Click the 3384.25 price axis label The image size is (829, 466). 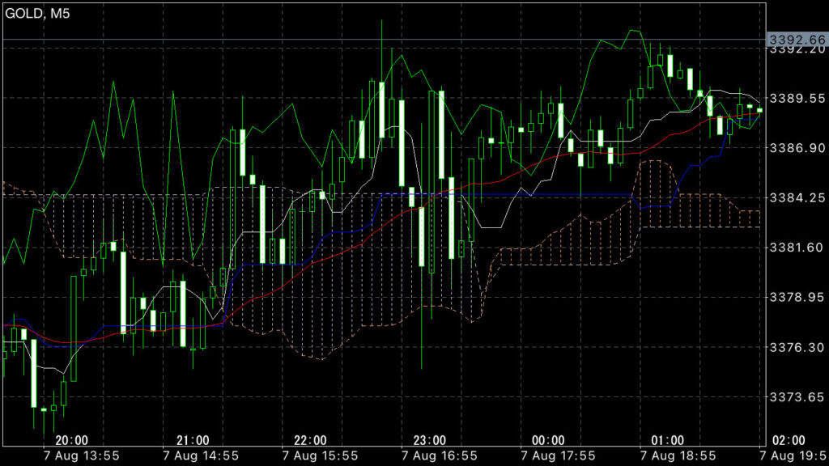pyautogui.click(x=797, y=197)
